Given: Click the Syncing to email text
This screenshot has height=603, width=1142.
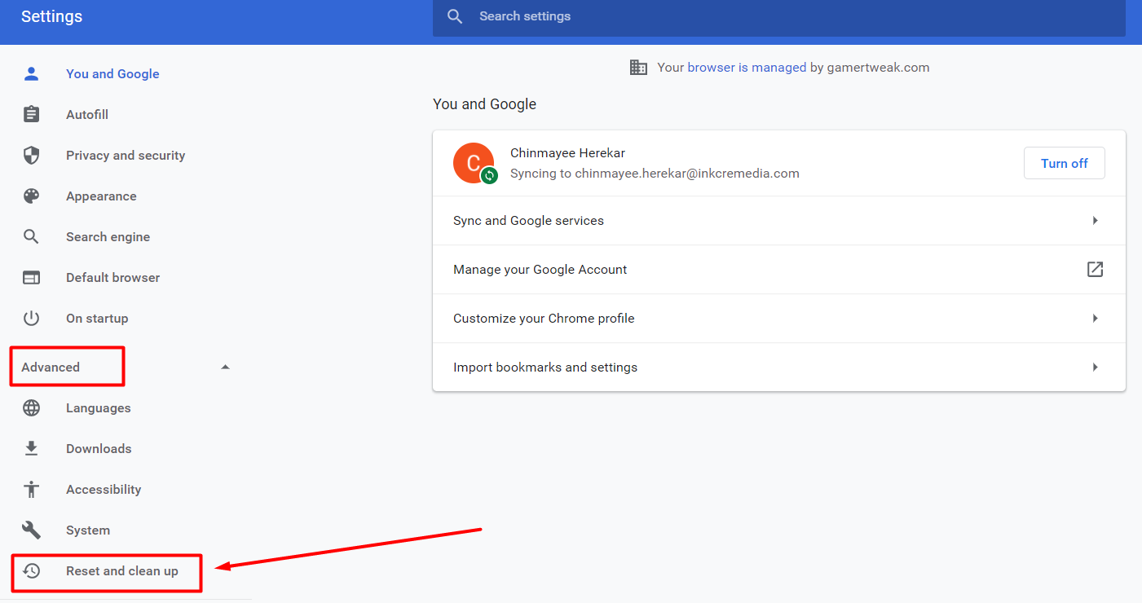Looking at the screenshot, I should pyautogui.click(x=655, y=174).
